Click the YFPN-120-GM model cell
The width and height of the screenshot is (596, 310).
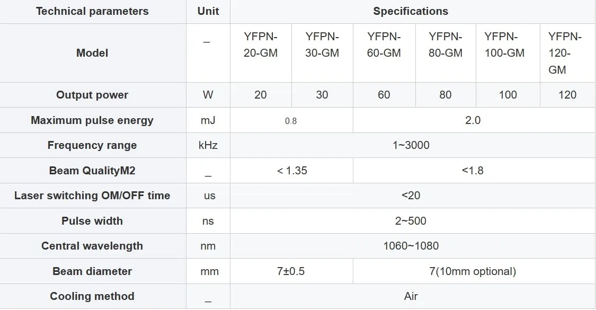tap(567, 53)
